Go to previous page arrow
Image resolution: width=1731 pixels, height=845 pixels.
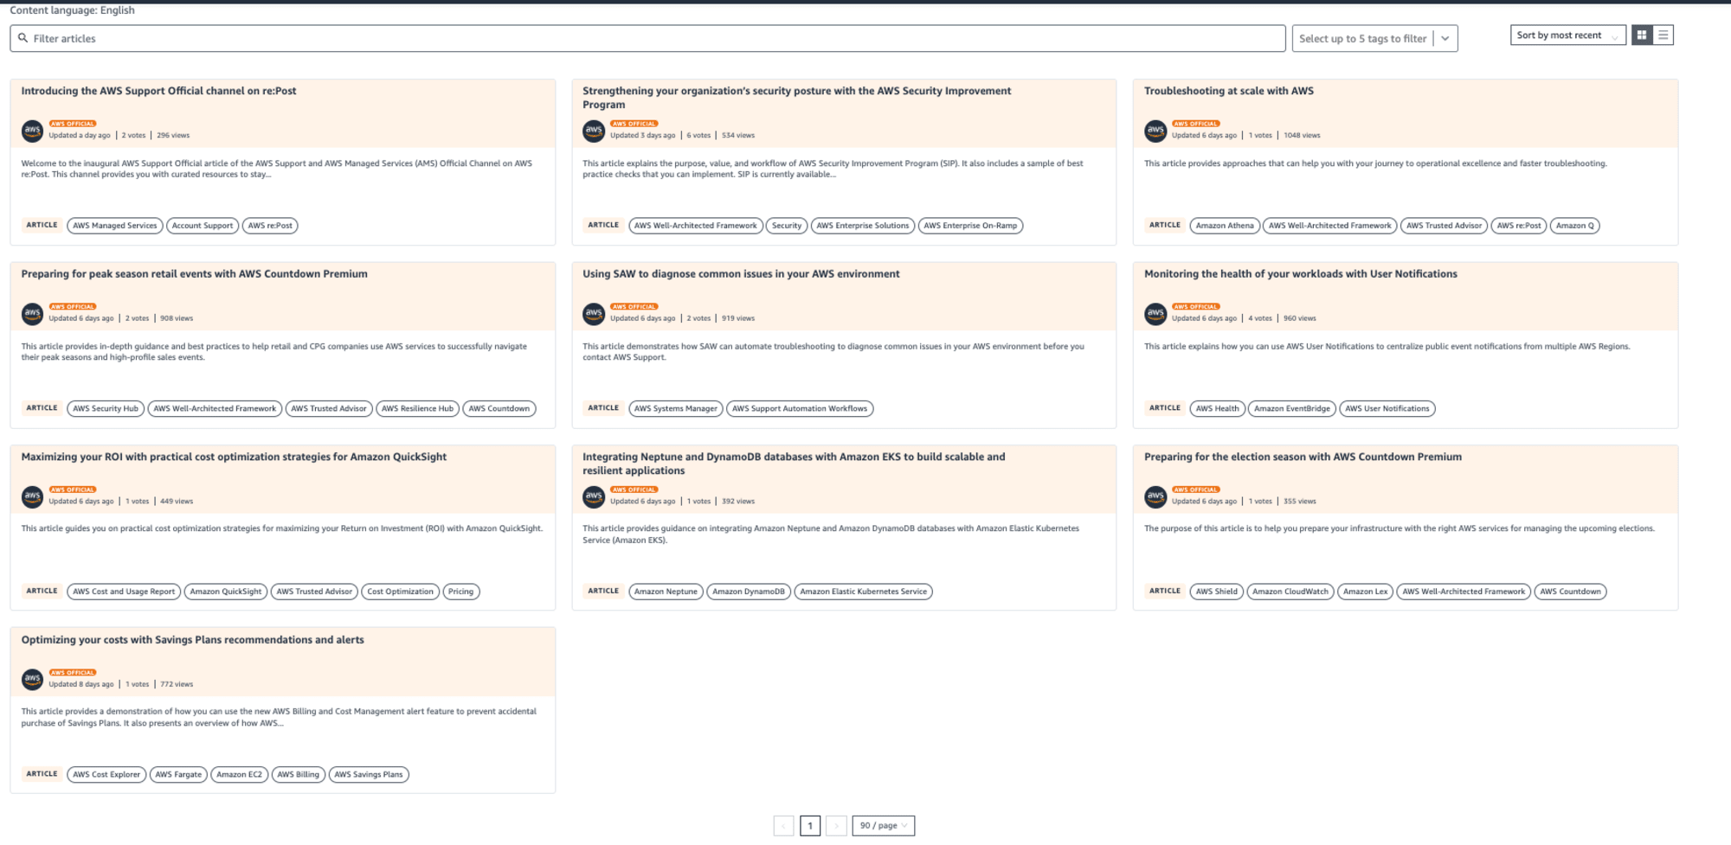click(x=783, y=826)
